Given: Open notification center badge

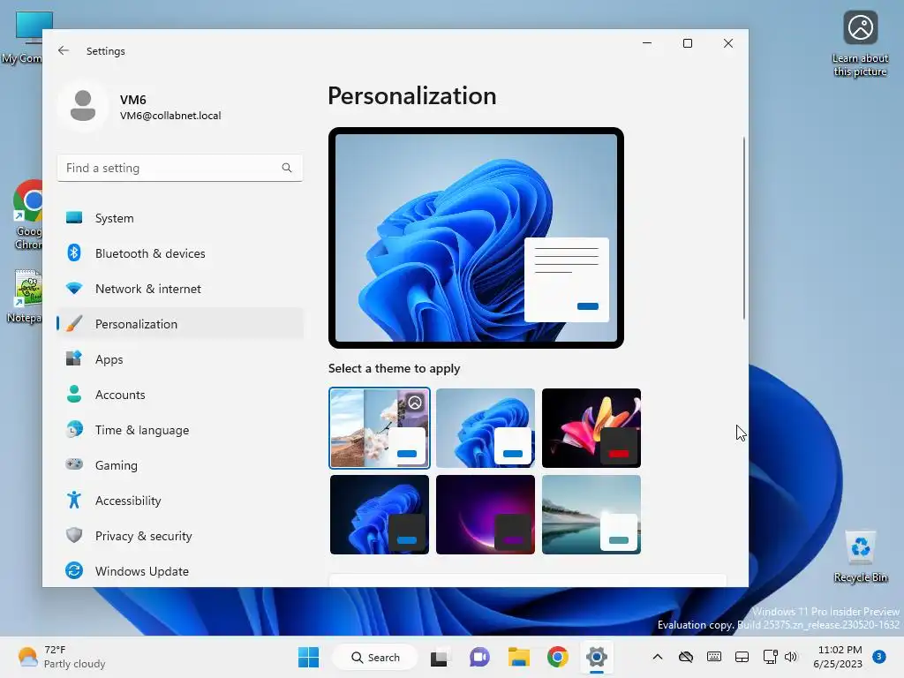Looking at the screenshot, I should [x=879, y=656].
